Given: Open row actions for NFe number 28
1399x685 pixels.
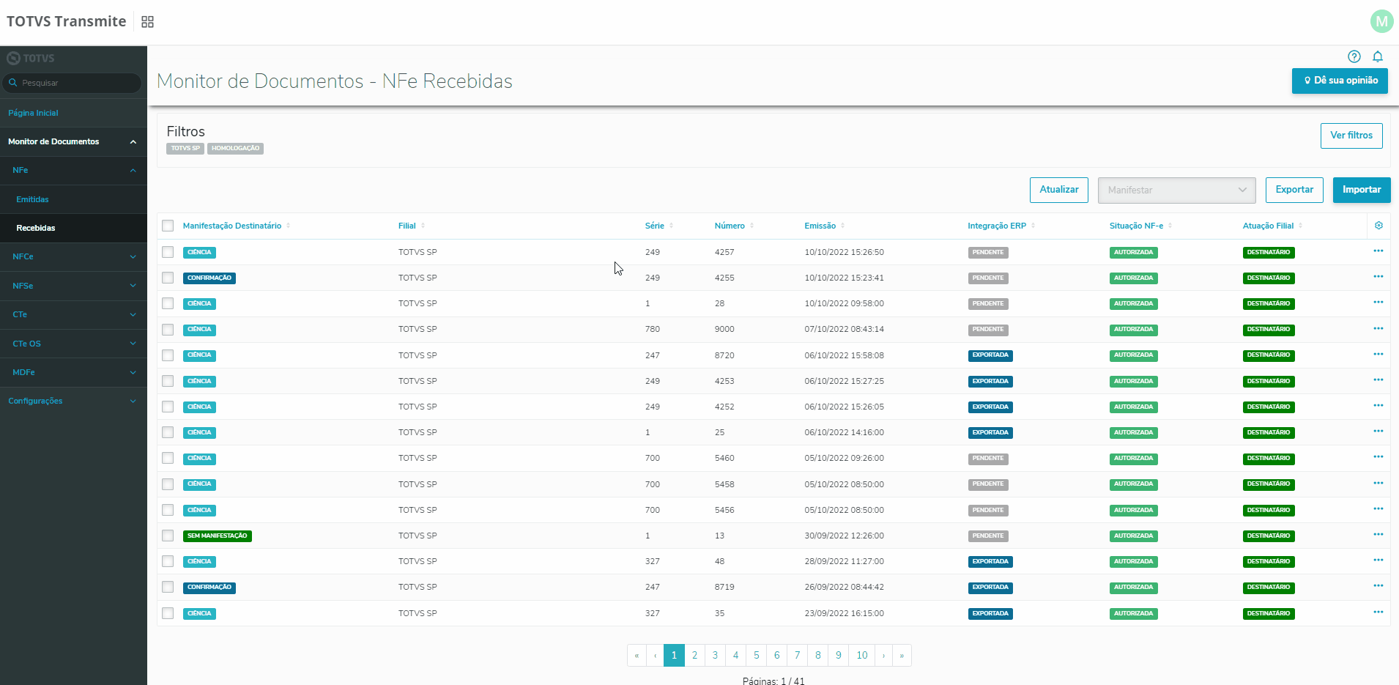Looking at the screenshot, I should pyautogui.click(x=1378, y=303).
